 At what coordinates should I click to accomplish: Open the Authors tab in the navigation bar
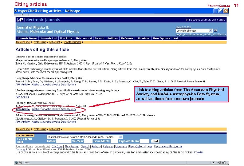click(112, 38)
